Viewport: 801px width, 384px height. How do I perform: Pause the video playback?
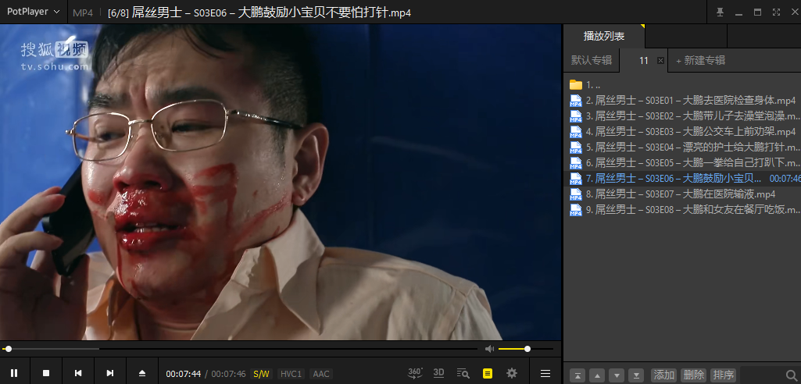click(14, 373)
